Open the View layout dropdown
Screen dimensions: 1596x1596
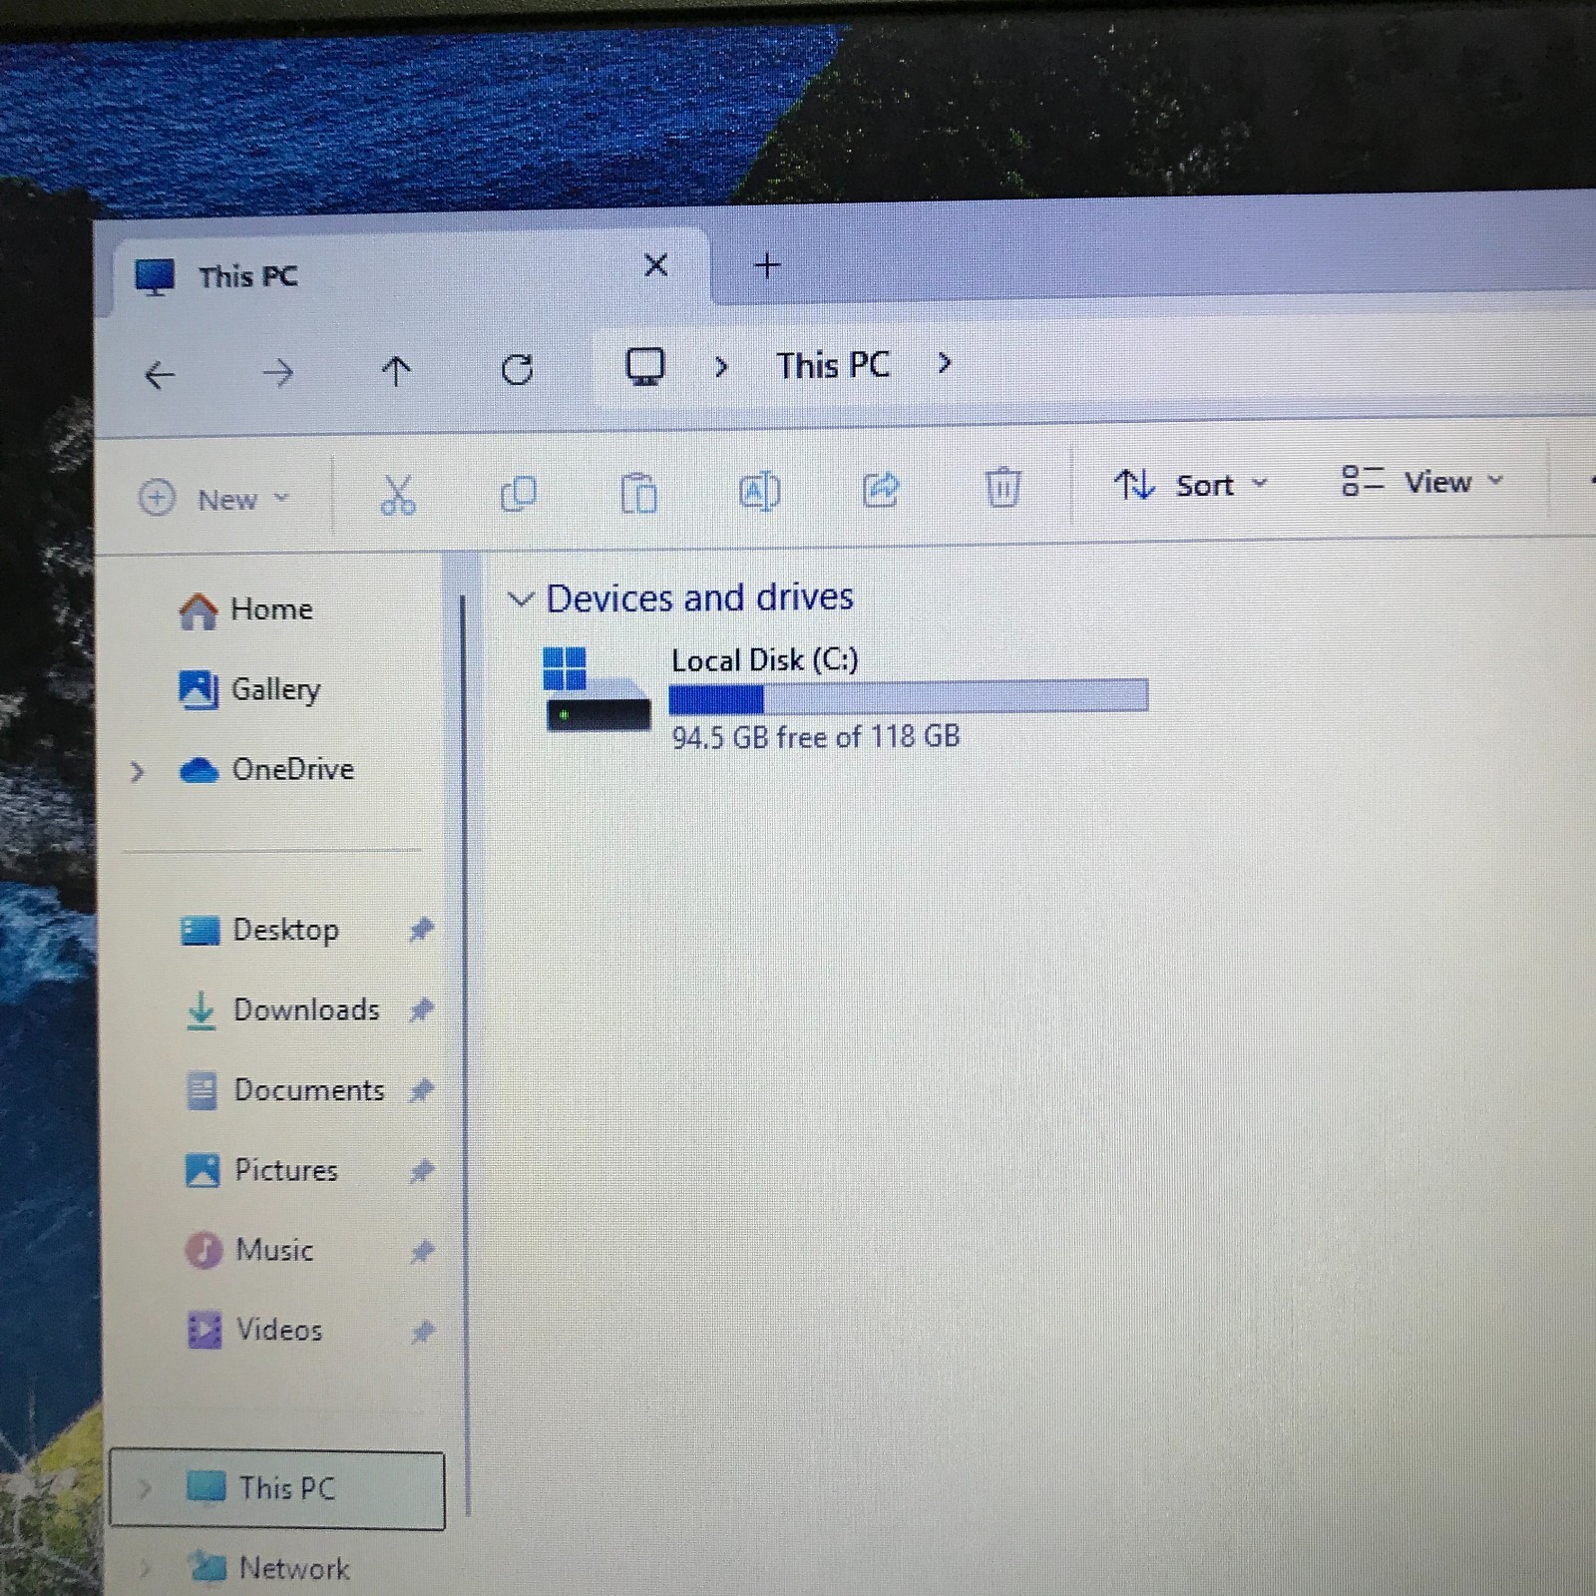click(x=1421, y=481)
